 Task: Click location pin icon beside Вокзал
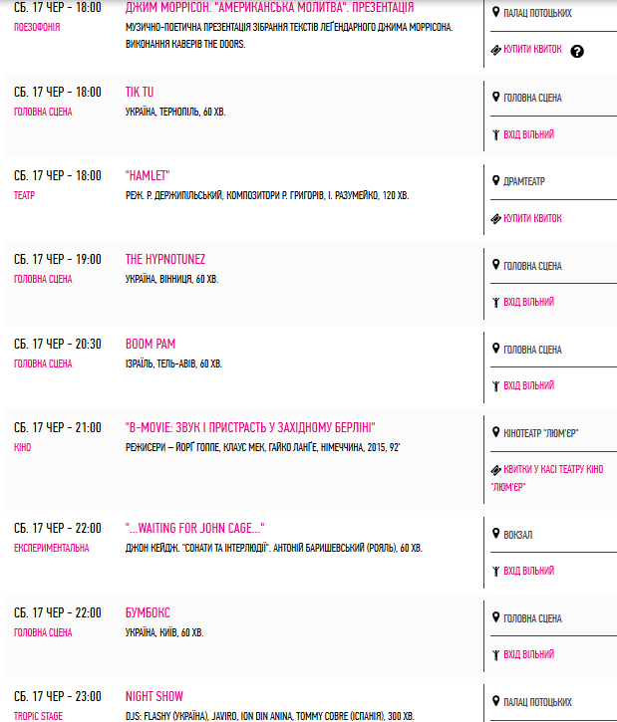pyautogui.click(x=495, y=534)
